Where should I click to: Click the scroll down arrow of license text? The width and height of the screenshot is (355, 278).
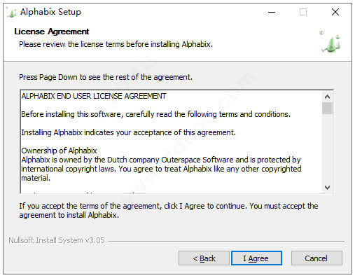click(x=327, y=188)
